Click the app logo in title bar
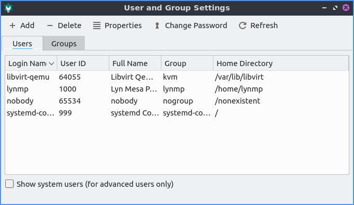This screenshot has width=354, height=205. tap(8, 8)
